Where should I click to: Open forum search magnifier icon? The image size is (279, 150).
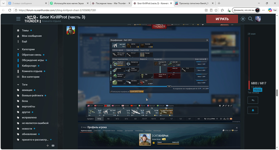click(x=250, y=19)
